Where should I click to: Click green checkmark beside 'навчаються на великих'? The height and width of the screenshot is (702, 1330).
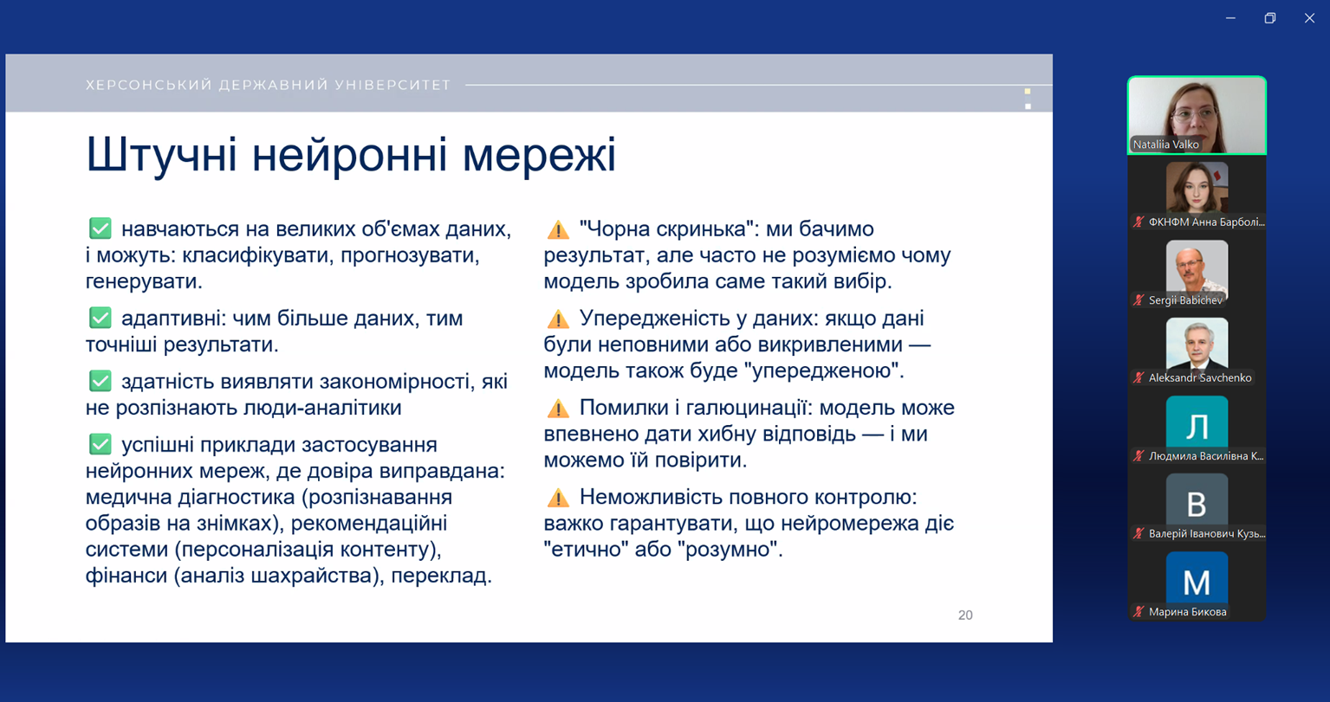(101, 229)
